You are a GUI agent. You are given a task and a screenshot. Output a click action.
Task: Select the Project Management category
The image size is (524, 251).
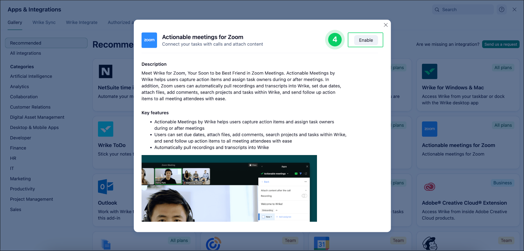[31, 199]
